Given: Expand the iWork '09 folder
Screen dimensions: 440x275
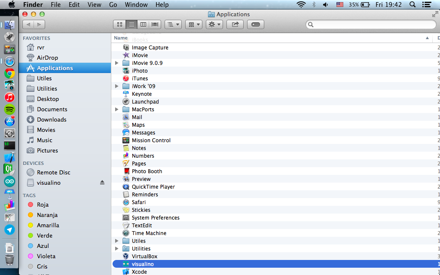Looking at the screenshot, I should point(117,86).
